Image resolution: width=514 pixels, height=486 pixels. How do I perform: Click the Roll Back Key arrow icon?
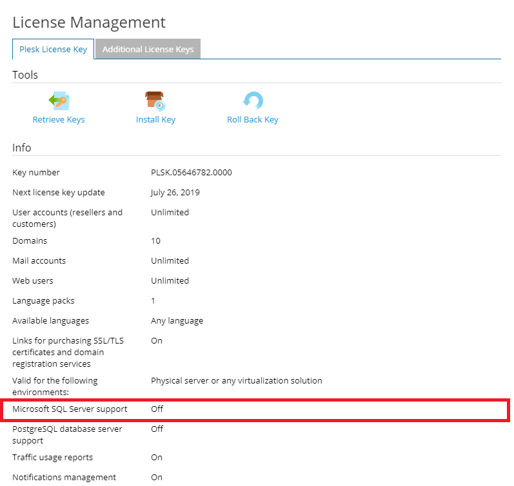[252, 101]
